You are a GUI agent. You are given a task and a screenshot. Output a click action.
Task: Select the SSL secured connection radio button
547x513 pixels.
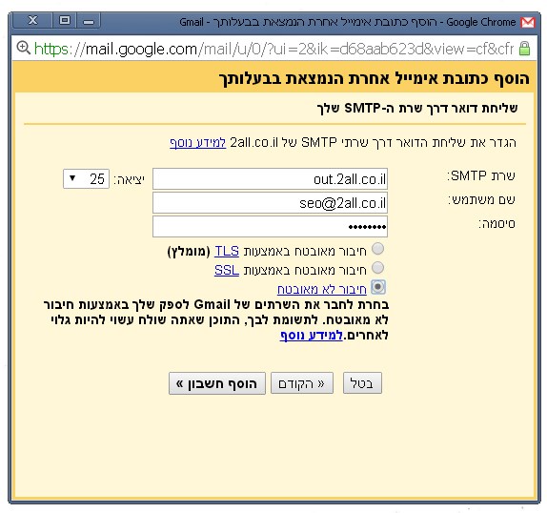click(377, 268)
